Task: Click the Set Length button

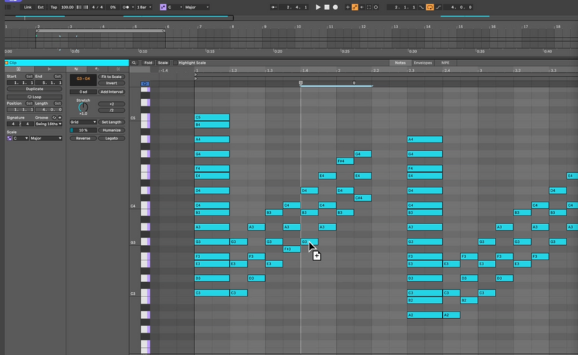Action: click(x=112, y=122)
